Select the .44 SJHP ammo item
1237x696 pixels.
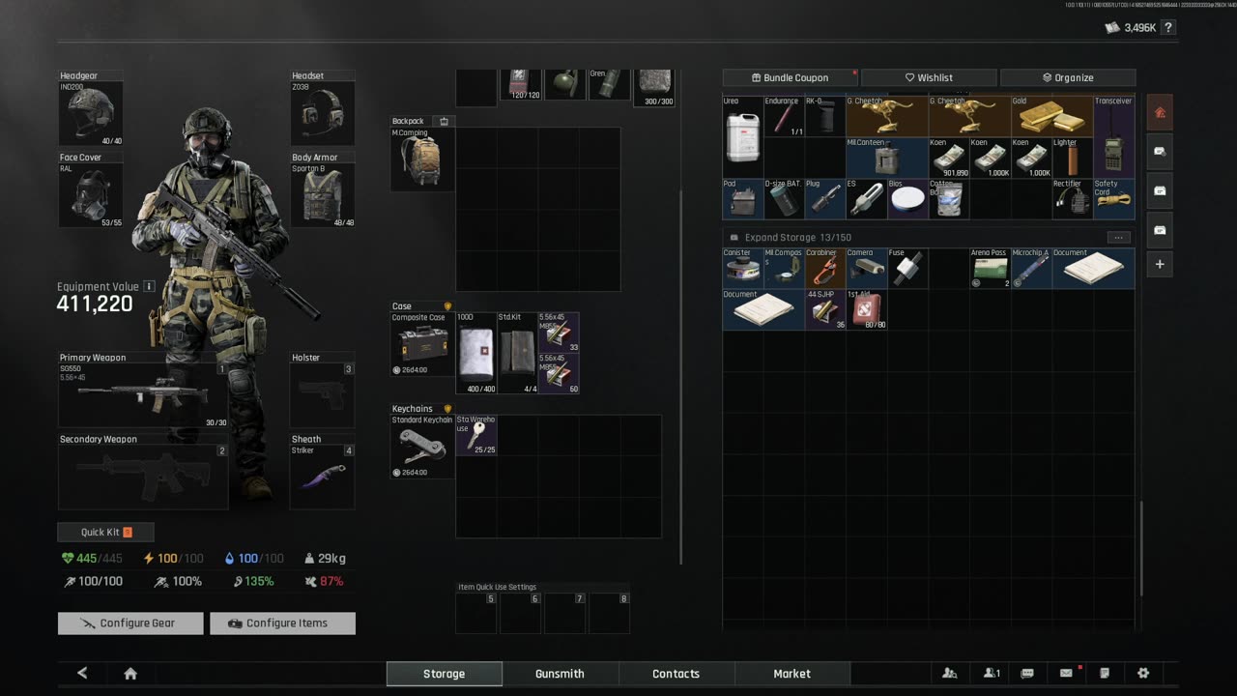(x=824, y=309)
